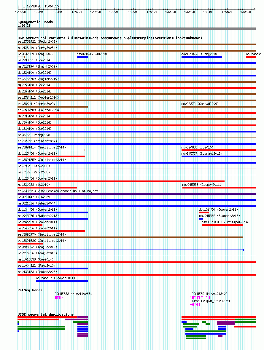Open variant dgv128n54 (Cooper2011)

[37, 179]
